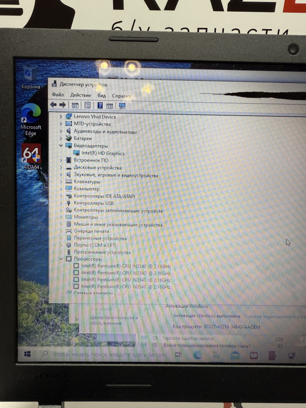Click the Видеоадаптеры display adapter icon
Screen dimensions: 306x408
[69, 145]
